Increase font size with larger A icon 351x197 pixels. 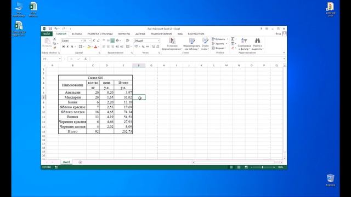[94, 40]
